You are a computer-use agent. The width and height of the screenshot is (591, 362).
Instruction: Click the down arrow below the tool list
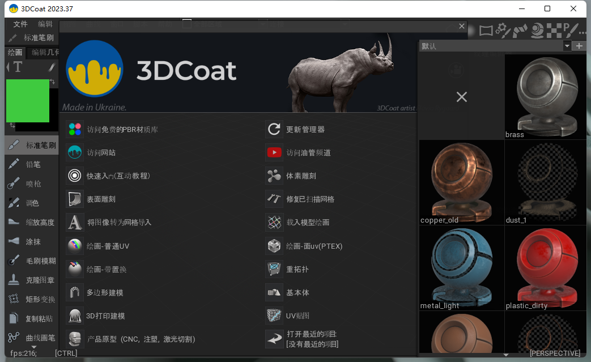point(34,347)
